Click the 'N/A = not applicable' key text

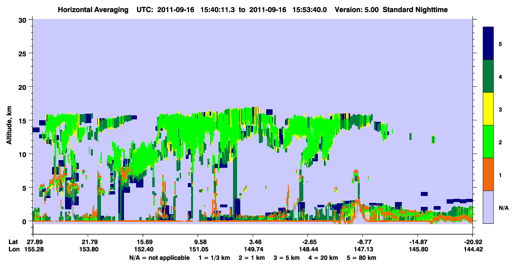(x=159, y=257)
